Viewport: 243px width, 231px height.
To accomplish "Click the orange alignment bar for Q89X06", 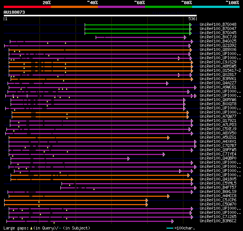I will click(x=99, y=50).
